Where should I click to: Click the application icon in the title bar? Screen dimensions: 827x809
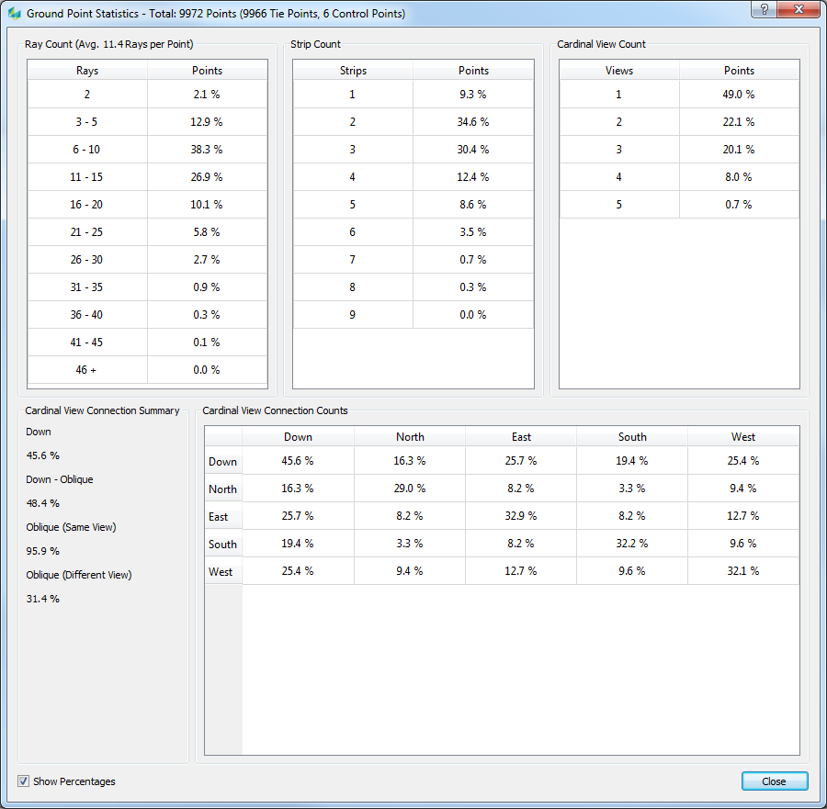[x=13, y=13]
